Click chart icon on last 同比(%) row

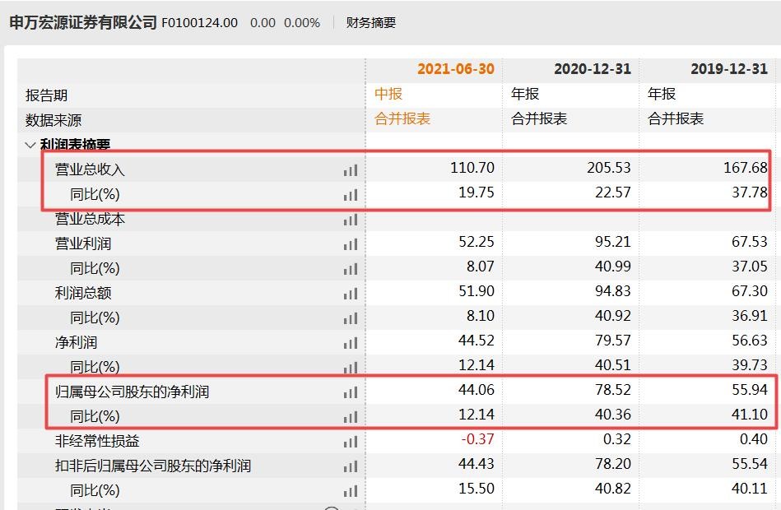click(350, 490)
